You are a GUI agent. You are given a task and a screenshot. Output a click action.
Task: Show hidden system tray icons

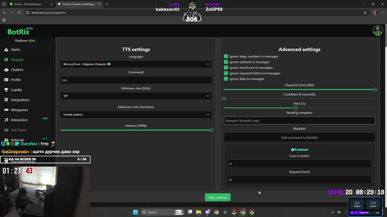pyautogui.click(x=333, y=212)
